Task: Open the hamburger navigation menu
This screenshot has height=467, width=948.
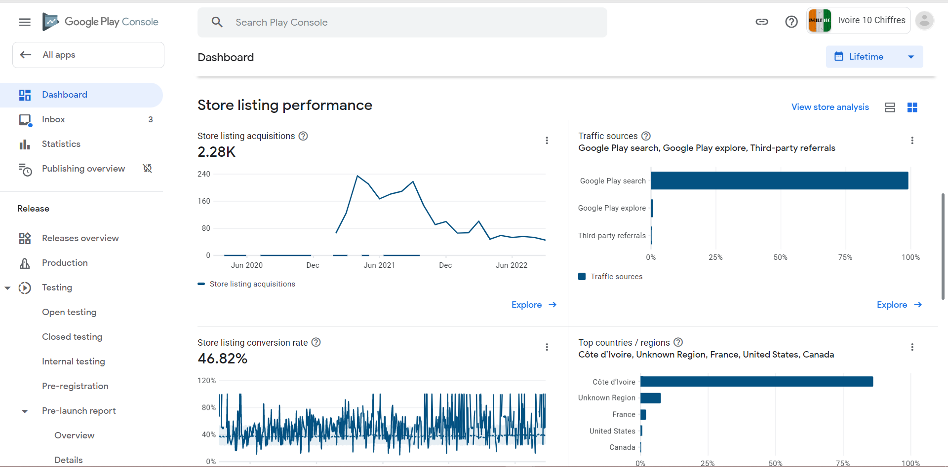Action: (x=25, y=22)
